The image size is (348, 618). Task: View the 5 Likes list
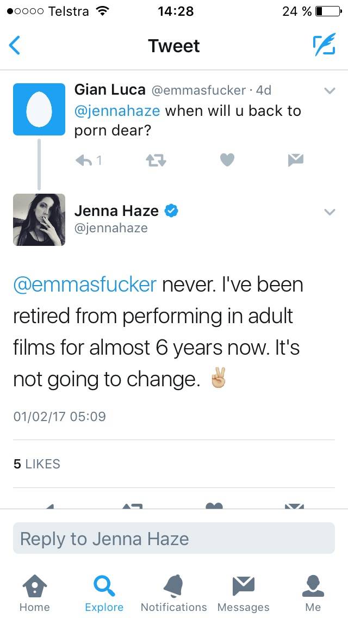point(36,464)
